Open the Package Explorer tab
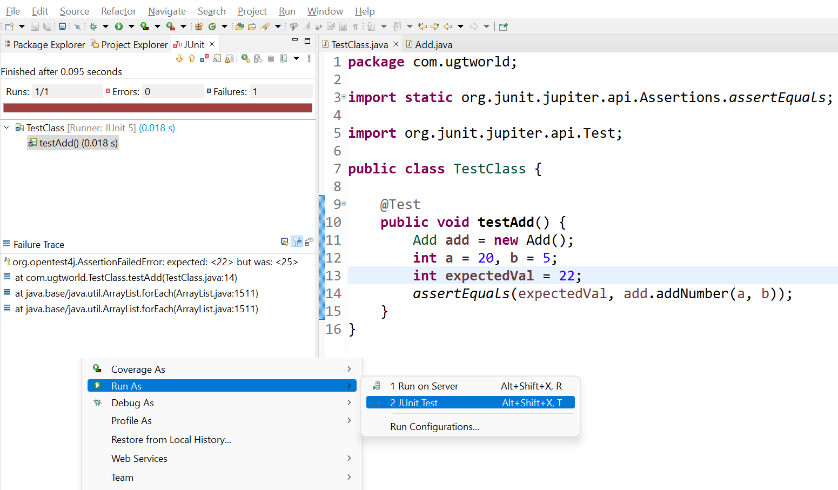The image size is (838, 490). pyautogui.click(x=49, y=45)
